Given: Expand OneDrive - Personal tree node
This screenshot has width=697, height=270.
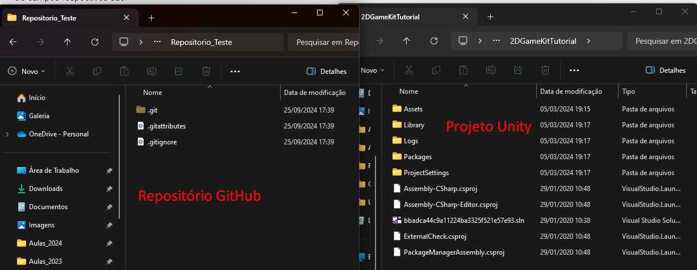Looking at the screenshot, I should pos(7,134).
